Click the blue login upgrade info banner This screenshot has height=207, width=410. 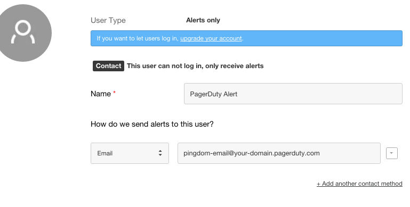[x=246, y=38]
